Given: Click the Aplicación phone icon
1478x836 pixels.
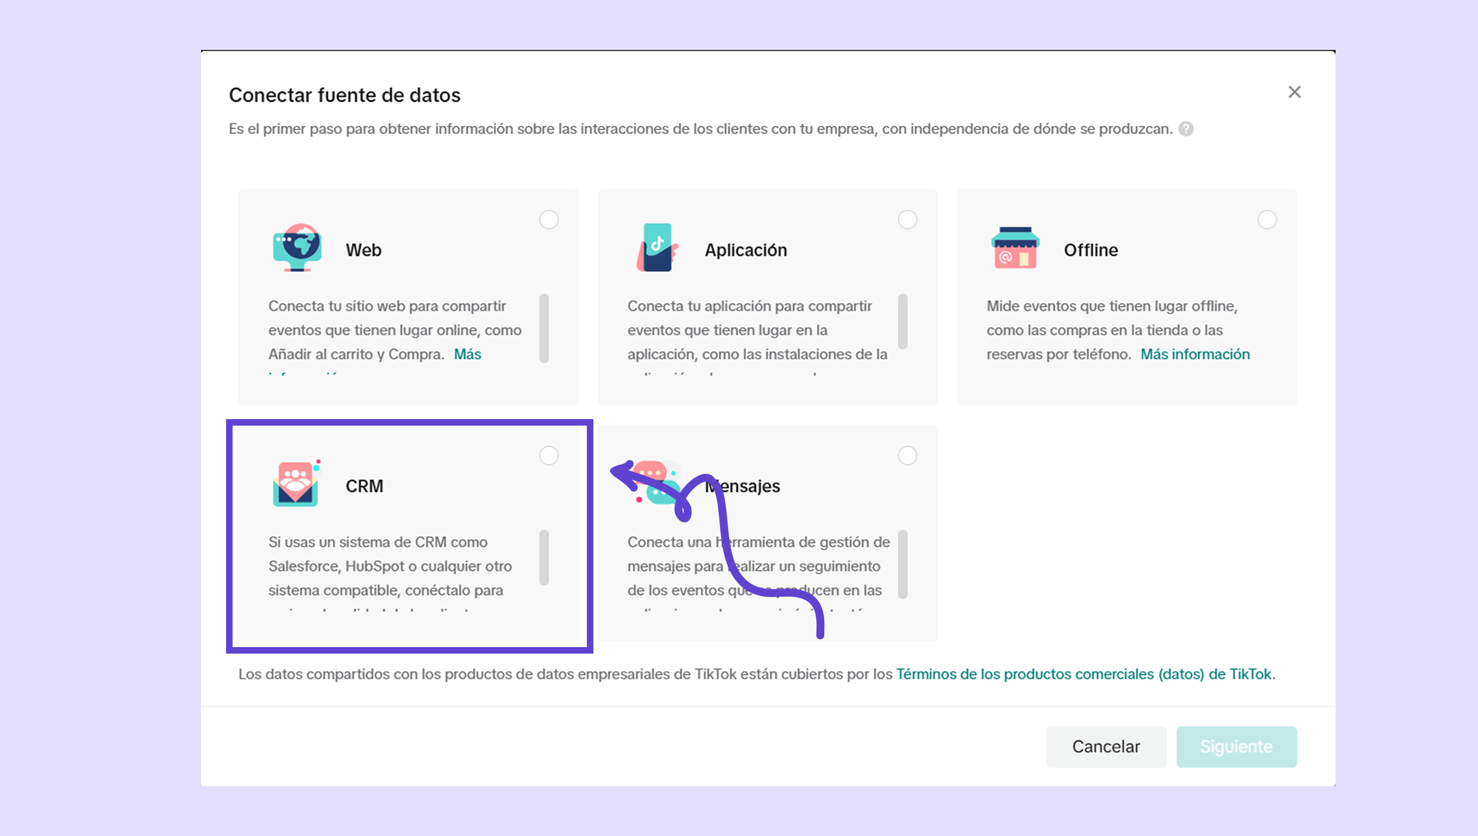Looking at the screenshot, I should pyautogui.click(x=657, y=248).
